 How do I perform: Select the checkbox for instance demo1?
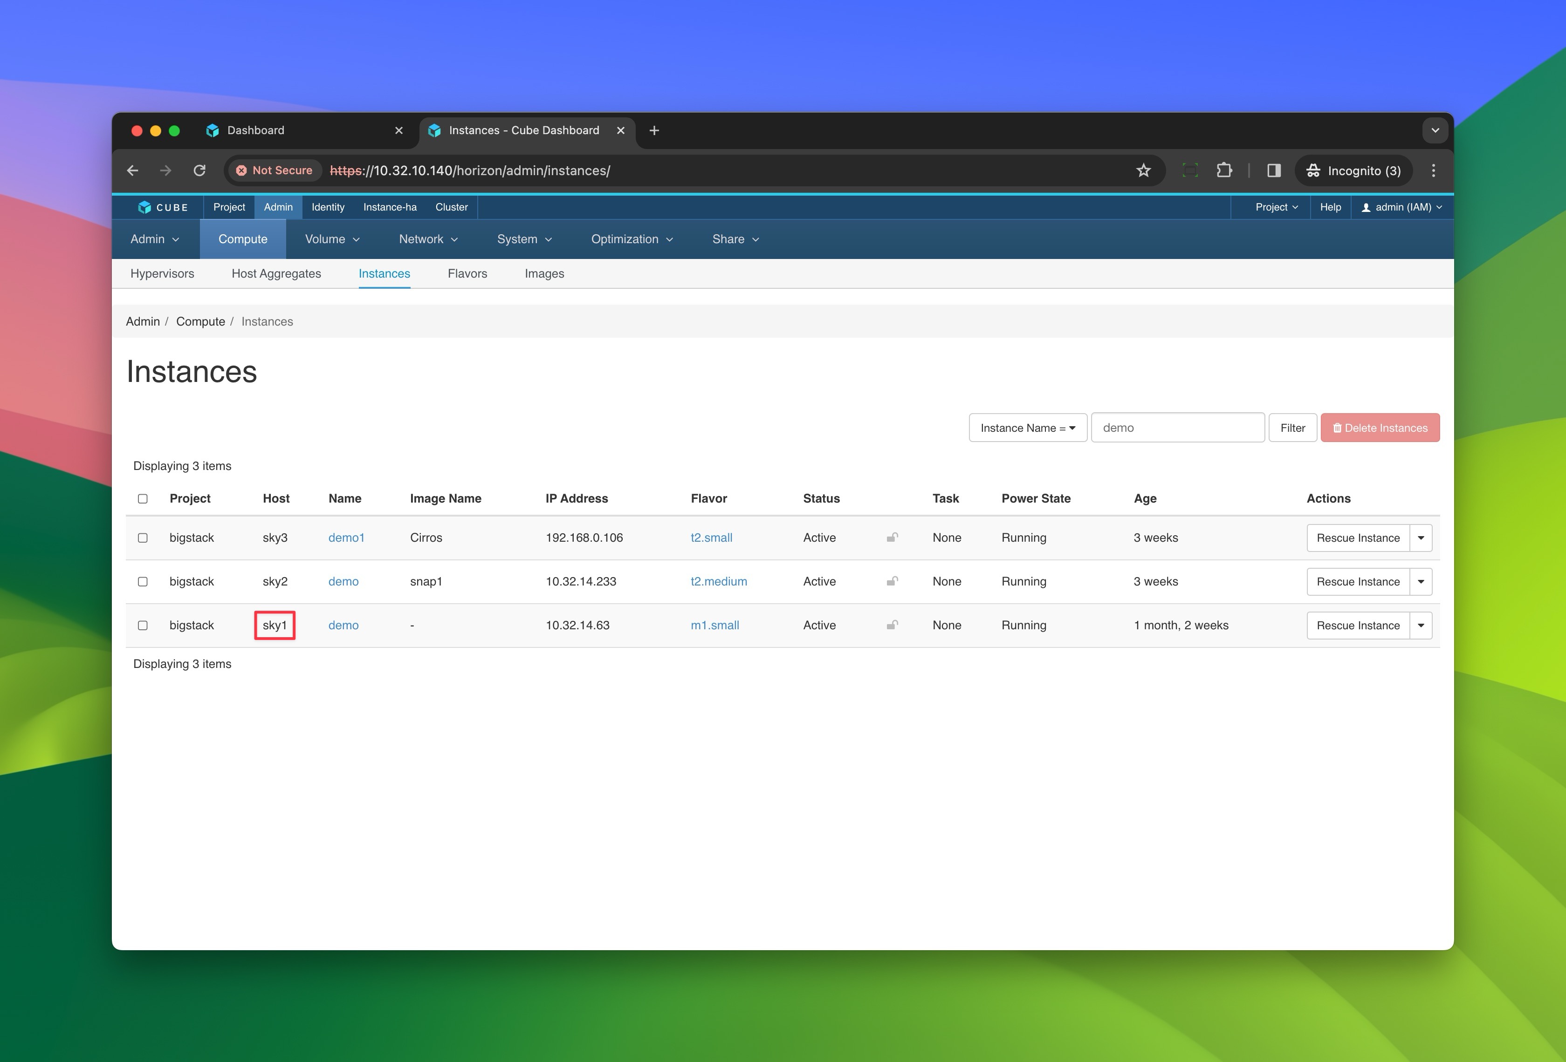[x=143, y=538]
